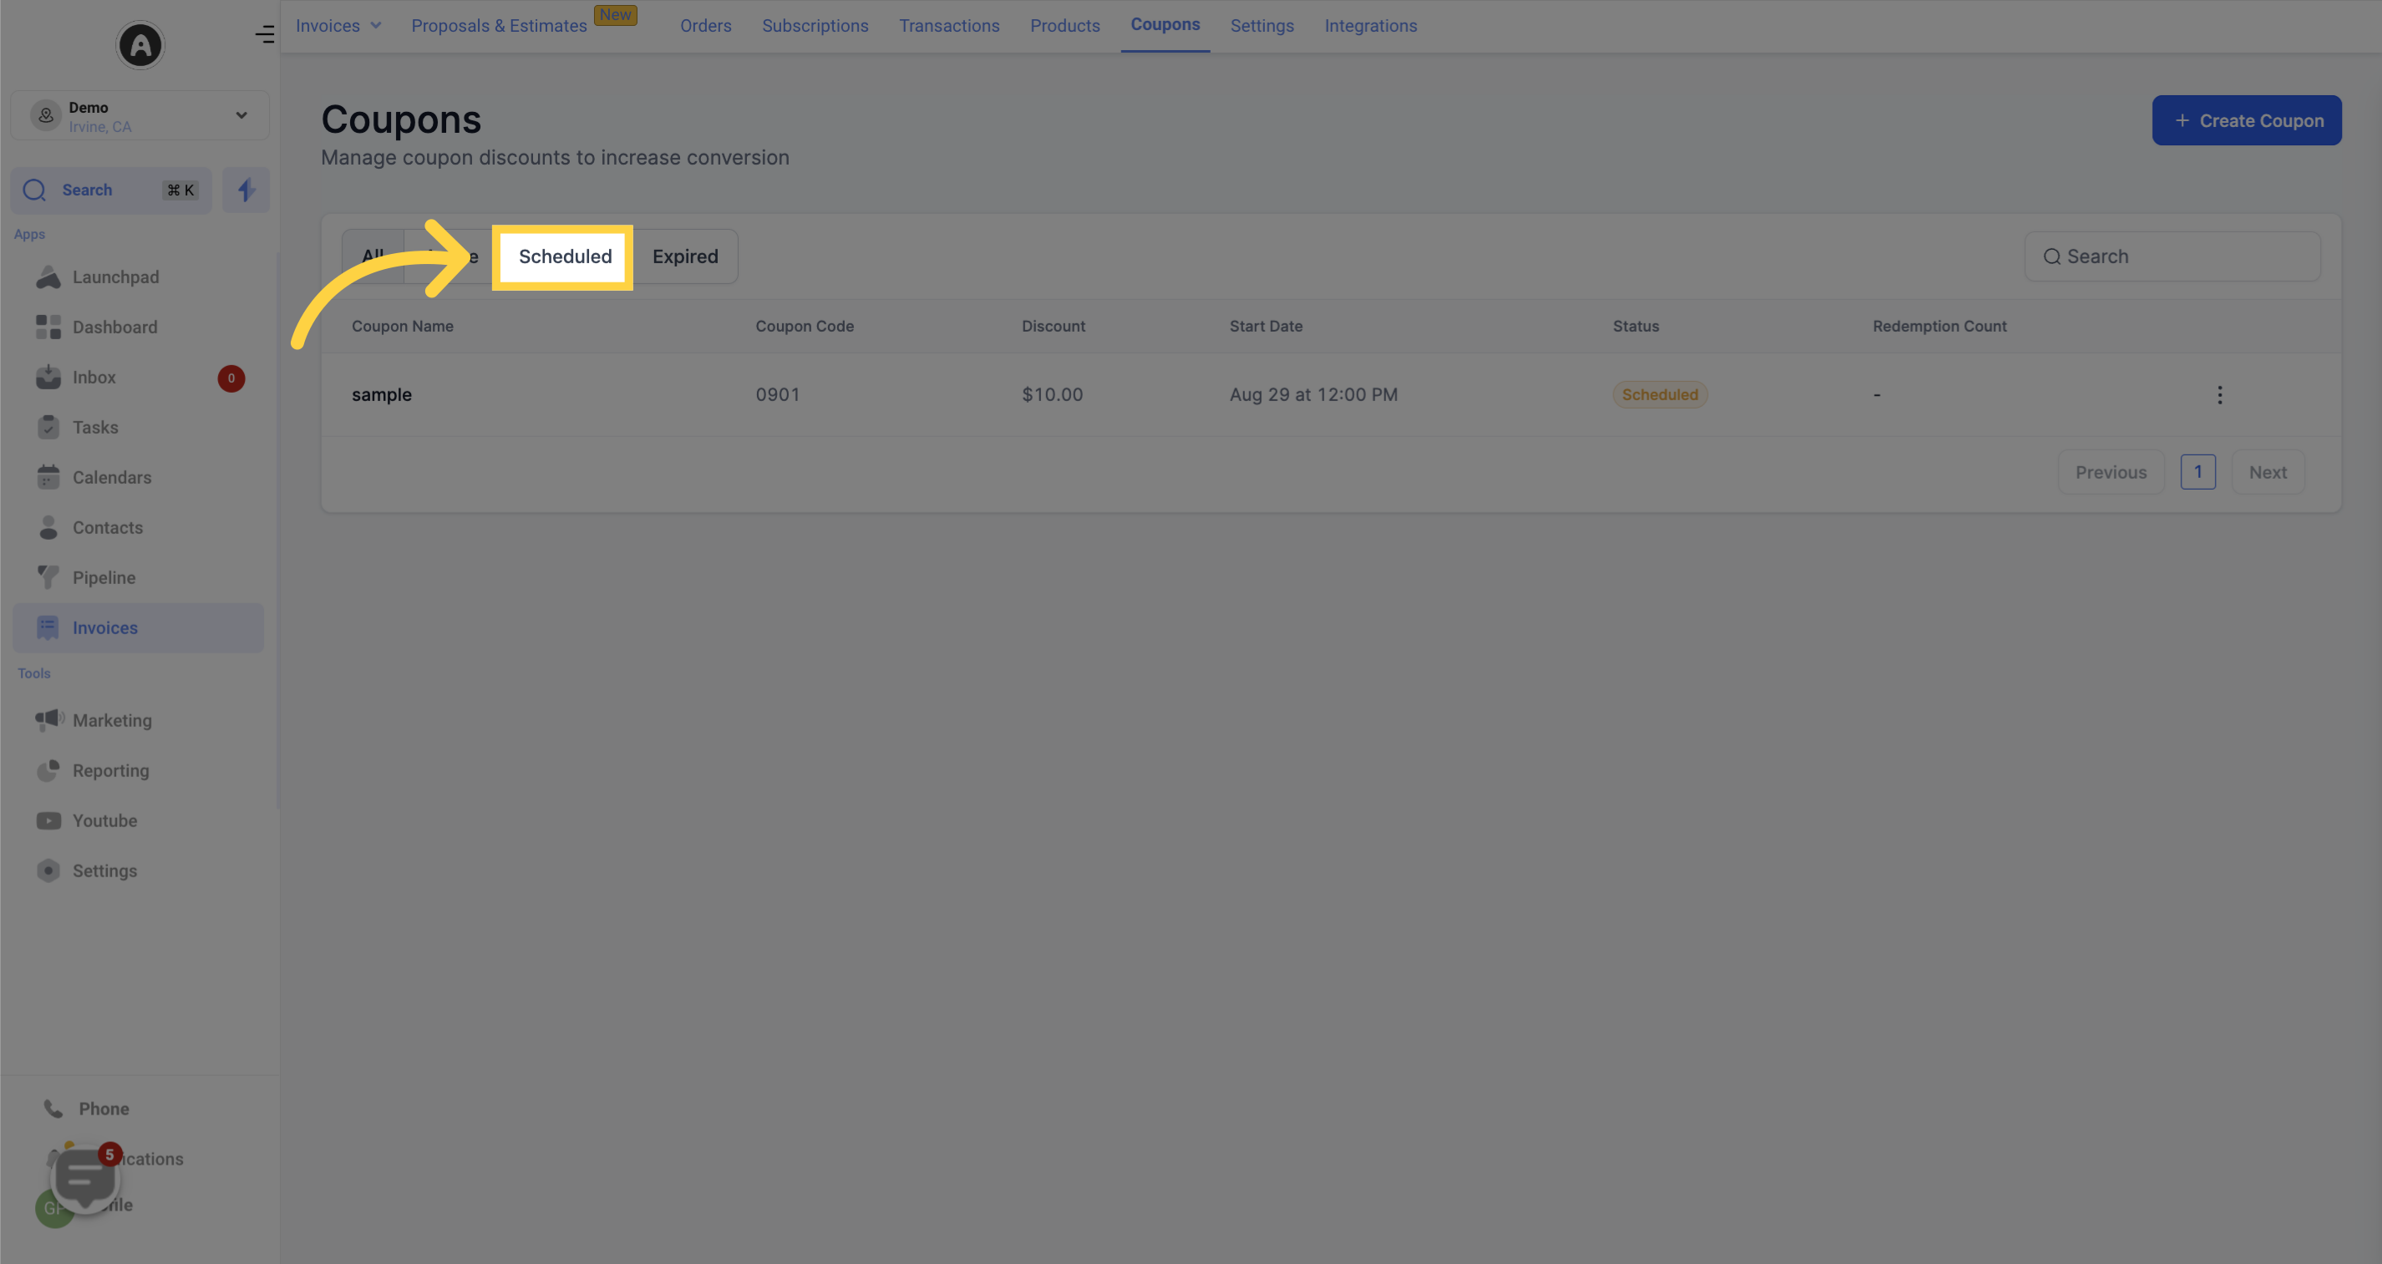Click the Create Coupon button
The width and height of the screenshot is (2382, 1264).
coord(2247,119)
